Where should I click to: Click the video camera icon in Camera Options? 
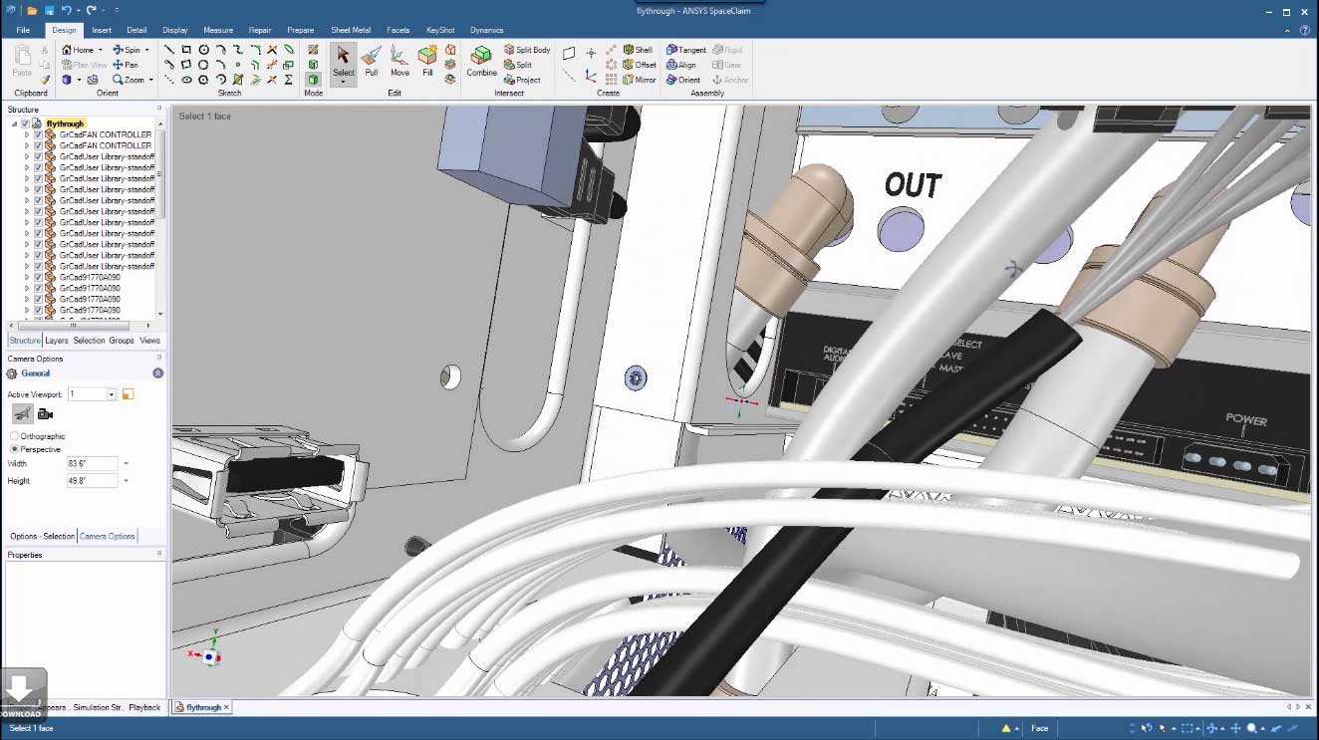click(x=45, y=414)
